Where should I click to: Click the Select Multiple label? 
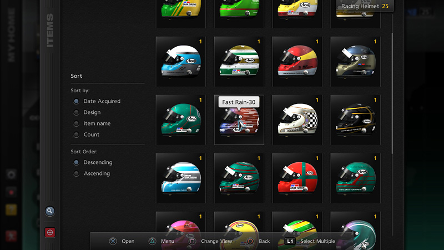pyautogui.click(x=317, y=241)
